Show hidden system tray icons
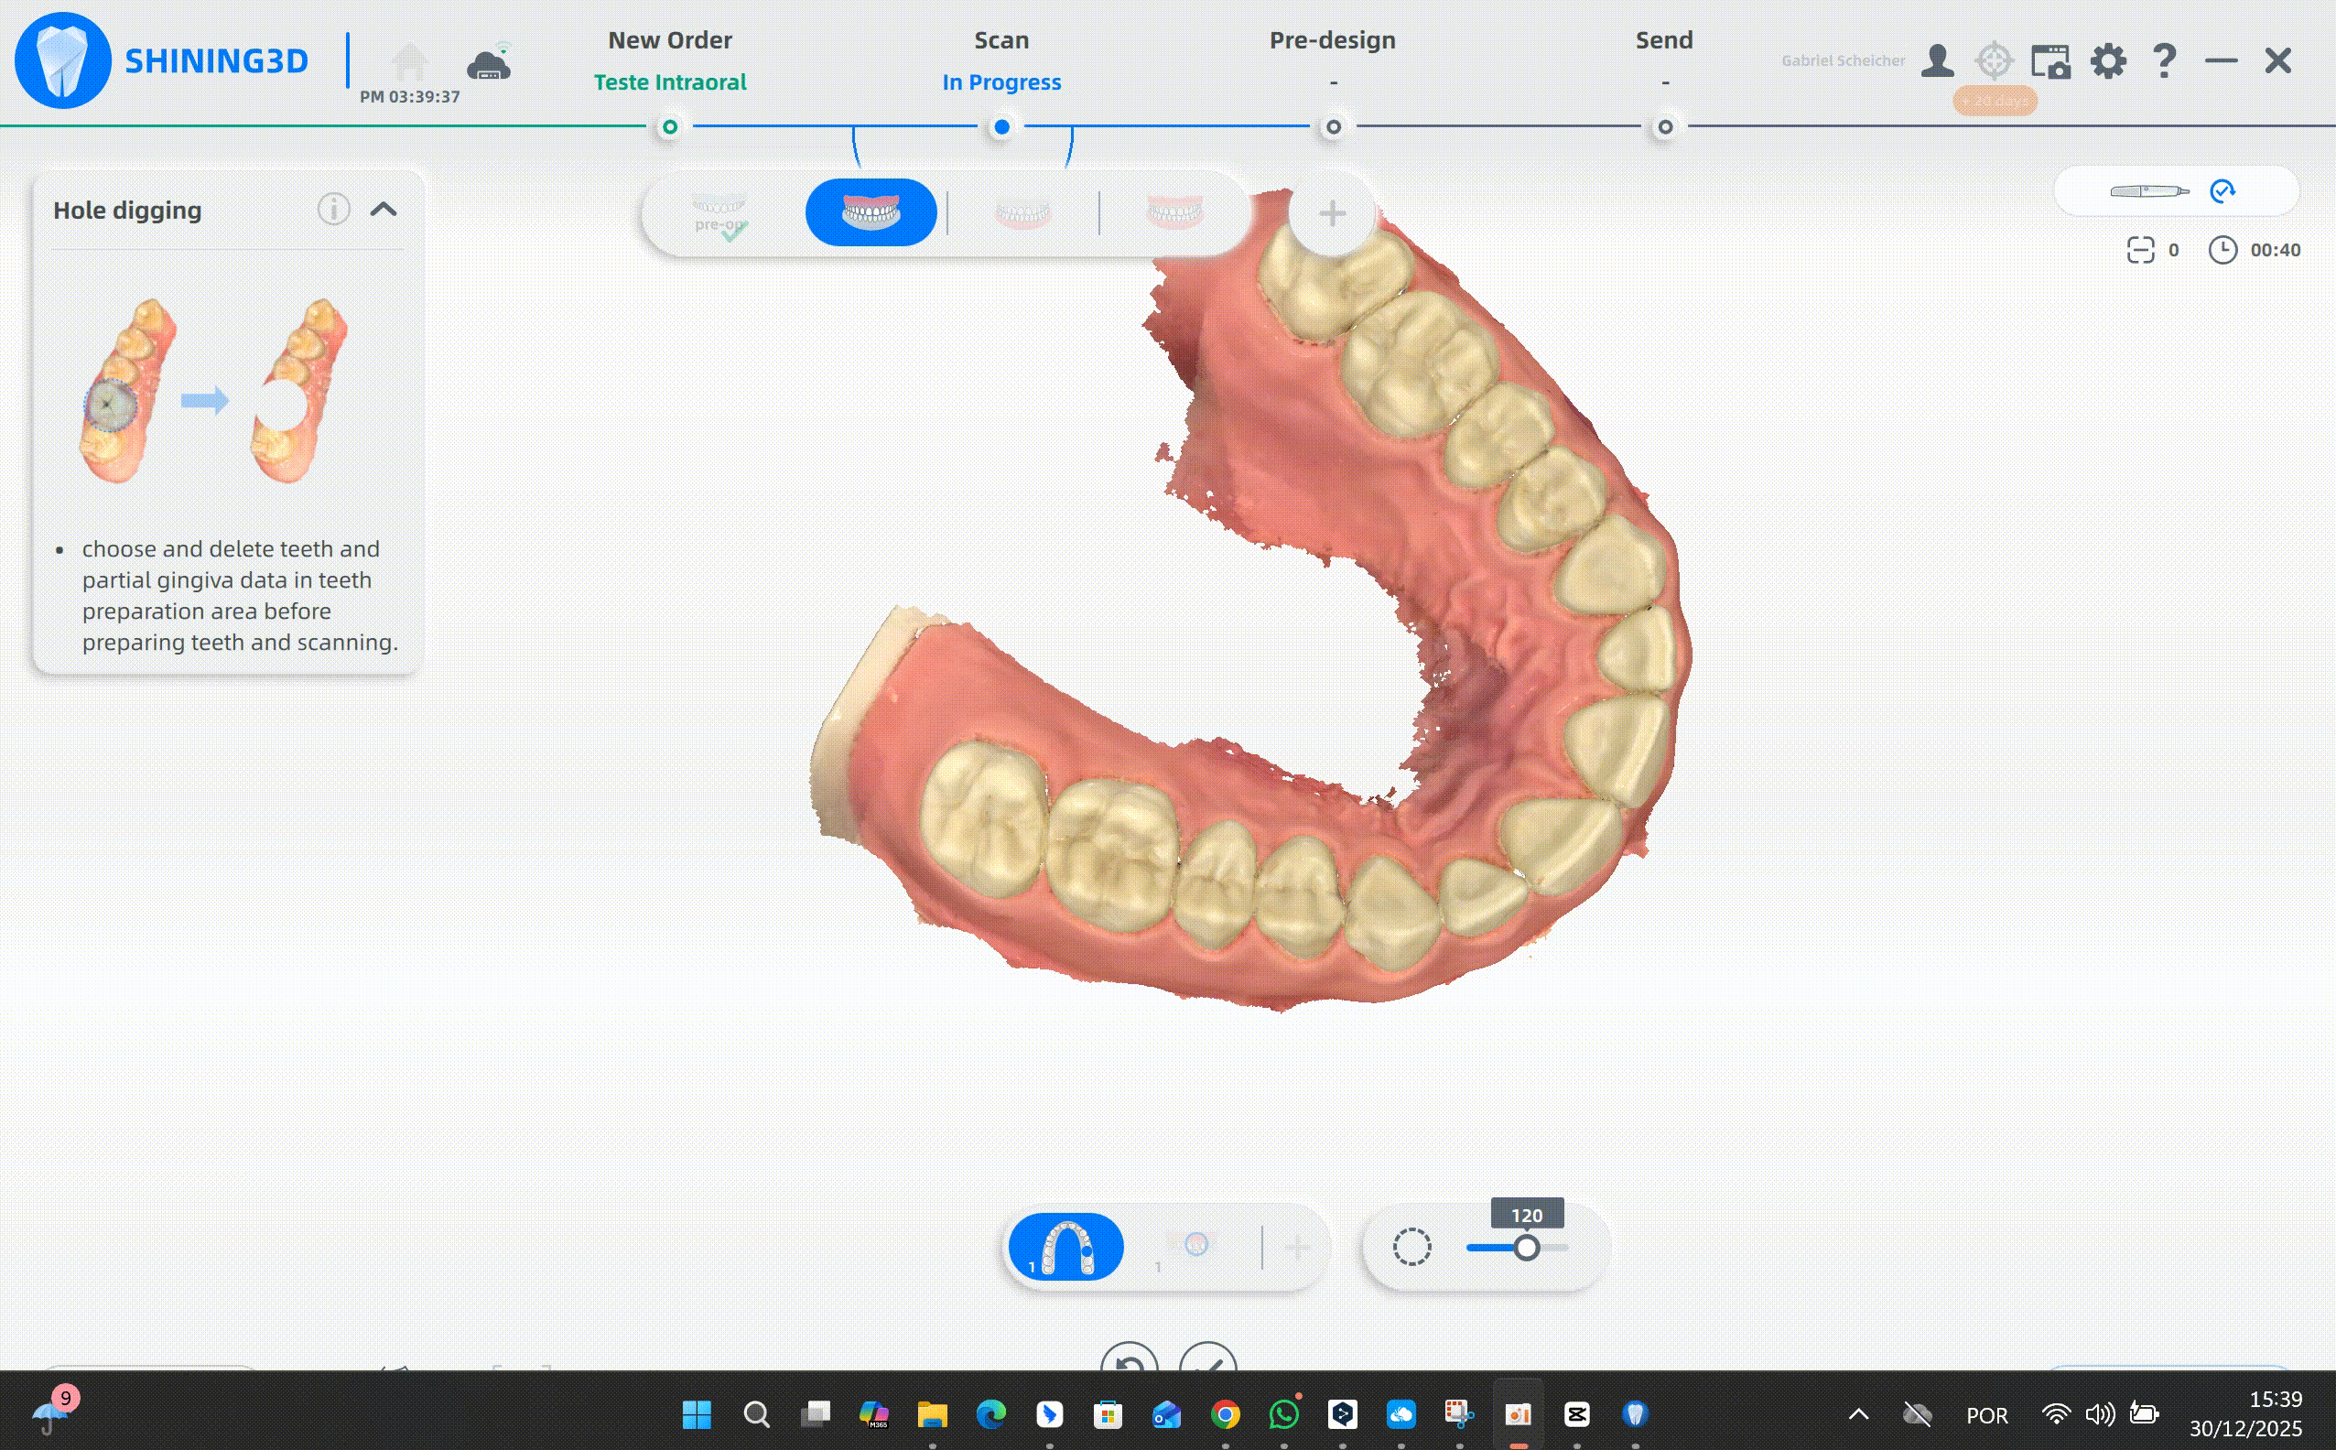Image resolution: width=2336 pixels, height=1450 pixels. point(1858,1414)
